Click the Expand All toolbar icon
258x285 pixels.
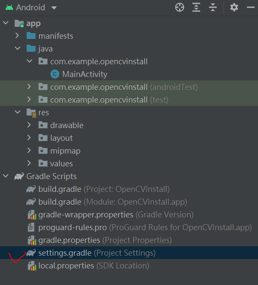pos(196,8)
